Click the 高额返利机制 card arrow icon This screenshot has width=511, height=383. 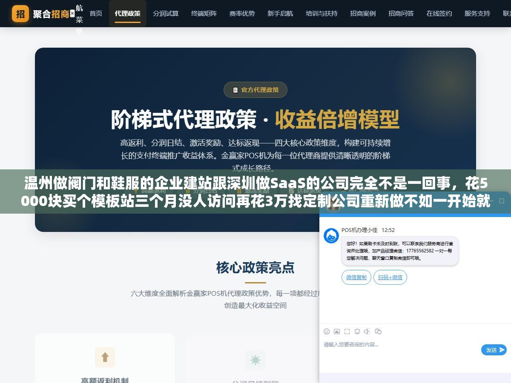(105, 357)
